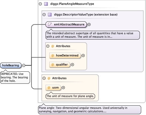The height and width of the screenshot is (115, 146).
Task: Click the @ icon of Attributes header above uom
Action: point(49,78)
